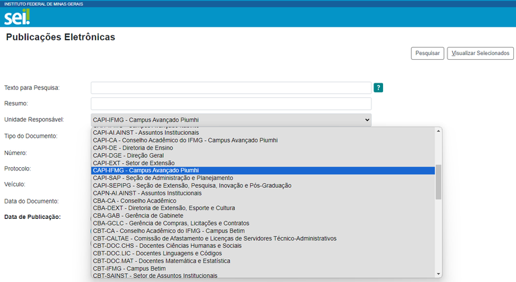This screenshot has height=282, width=516.
Task: Click into the Resumo text field
Action: [231, 103]
